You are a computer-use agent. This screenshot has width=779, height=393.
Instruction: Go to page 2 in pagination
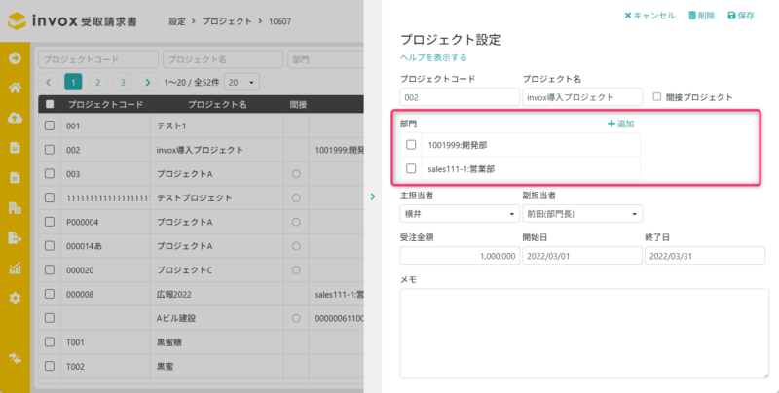[98, 83]
